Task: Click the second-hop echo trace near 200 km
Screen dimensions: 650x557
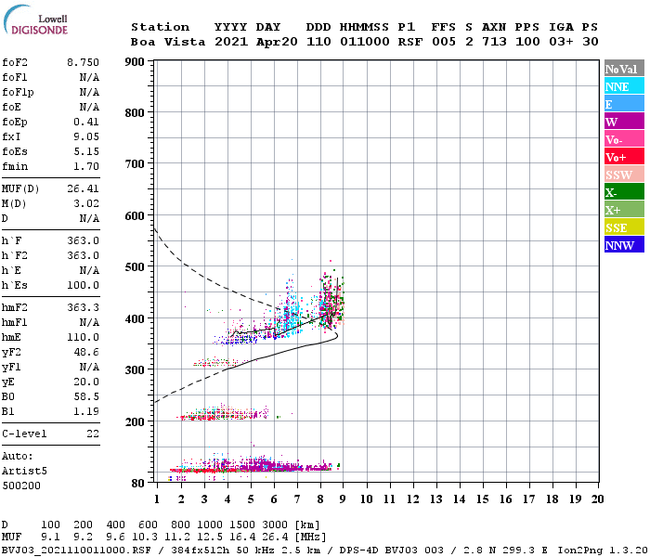Action: [224, 413]
